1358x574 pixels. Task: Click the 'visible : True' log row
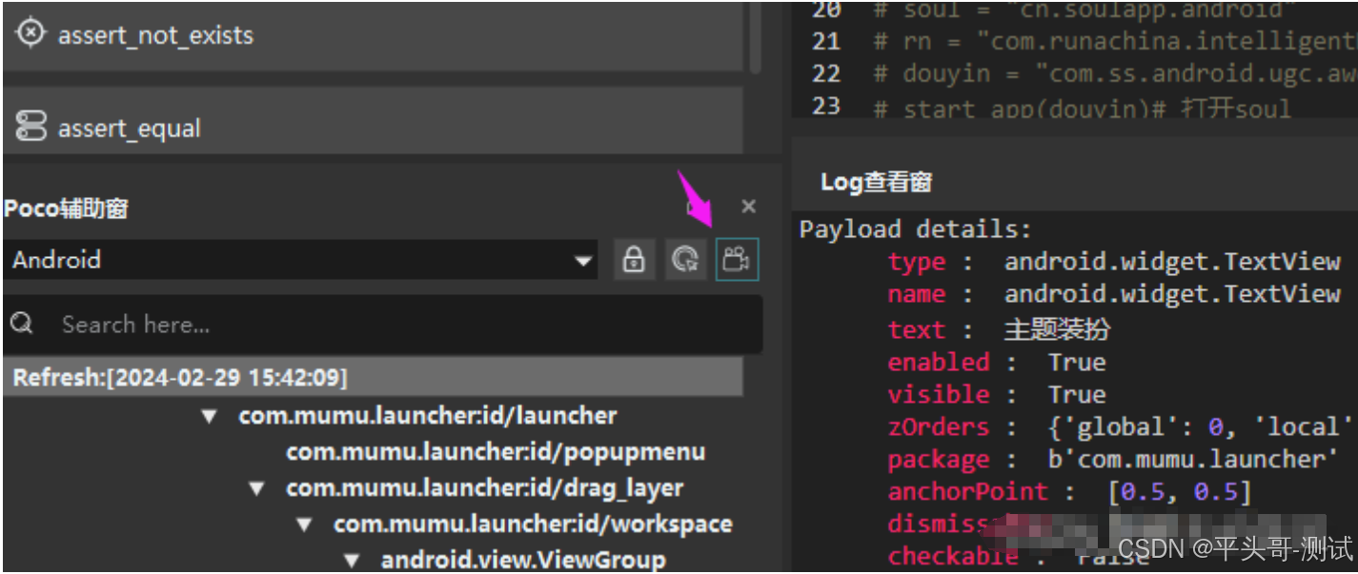coord(997,395)
